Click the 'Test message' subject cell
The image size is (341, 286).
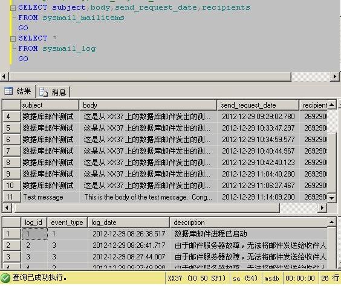tap(50, 197)
